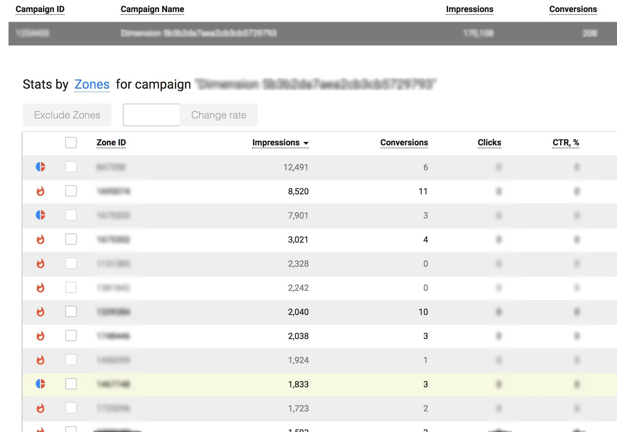Focus the rate input field beside Change rate
The image size is (617, 432).
point(152,115)
